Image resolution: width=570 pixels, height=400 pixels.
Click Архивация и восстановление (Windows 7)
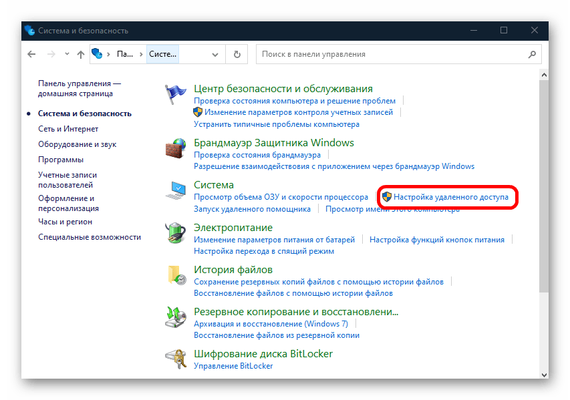[271, 324]
